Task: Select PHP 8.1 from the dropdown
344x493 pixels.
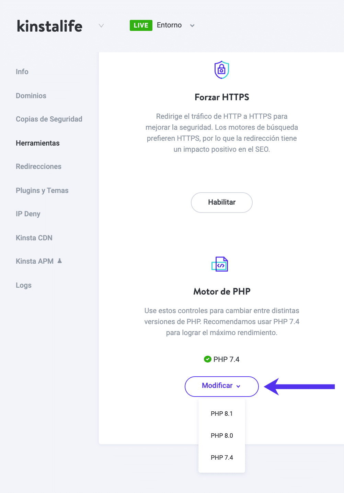Action: pos(222,414)
